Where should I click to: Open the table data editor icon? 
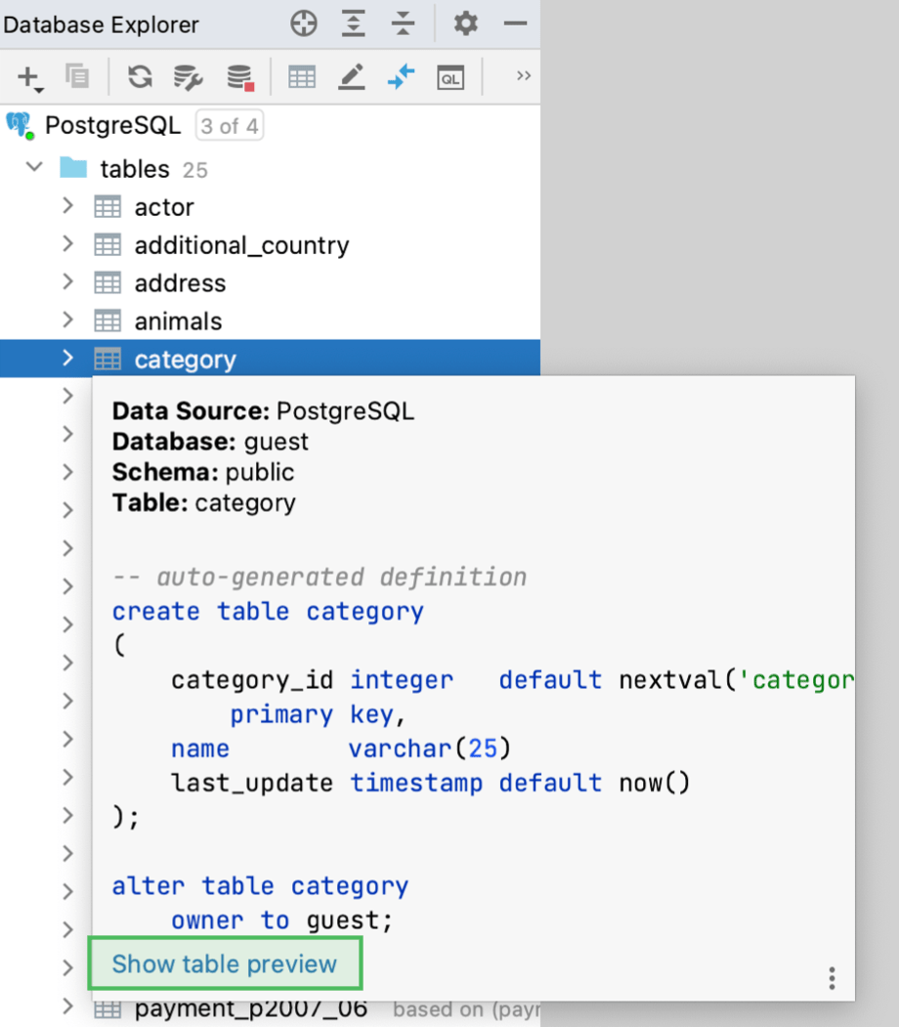[x=301, y=76]
